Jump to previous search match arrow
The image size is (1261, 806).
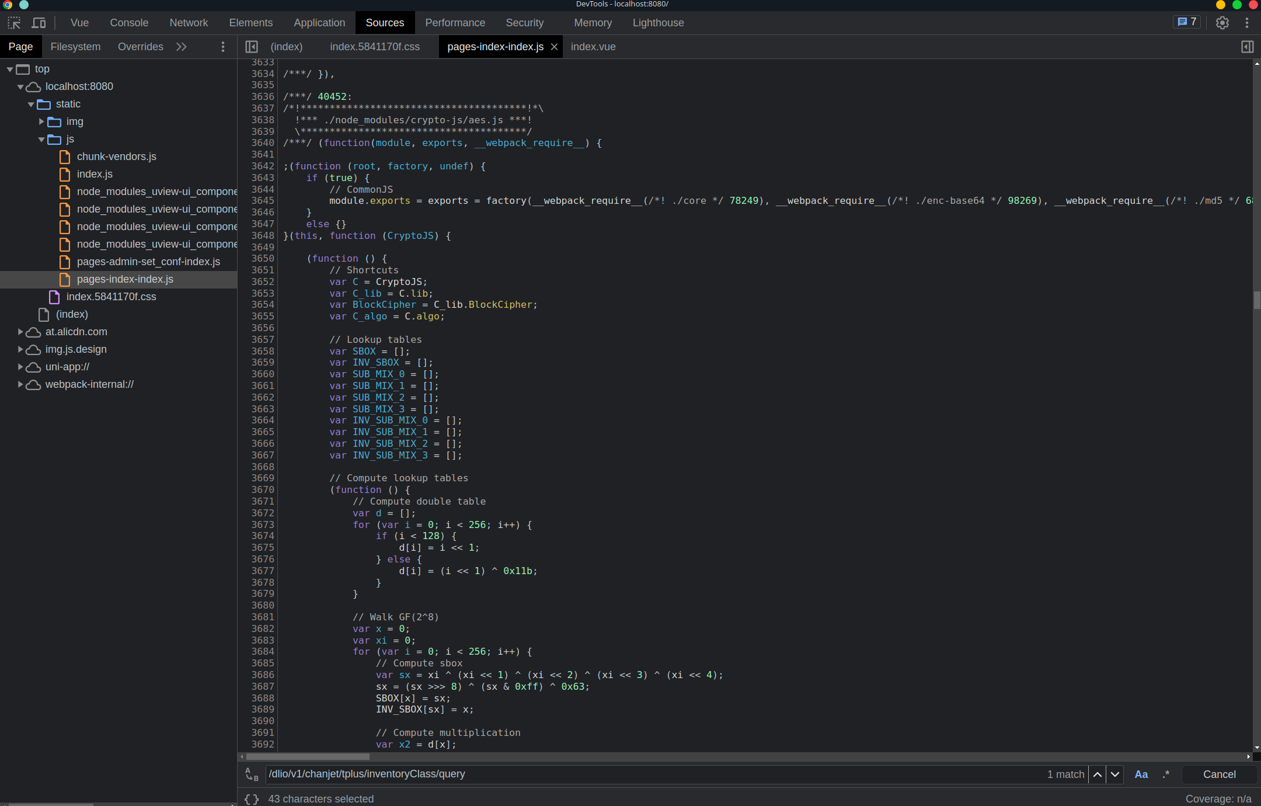(x=1098, y=774)
